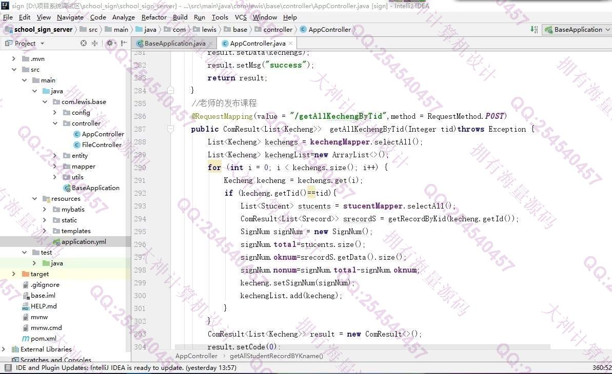
Task: Switch to the BaseApplication.java tab
Action: click(x=174, y=43)
